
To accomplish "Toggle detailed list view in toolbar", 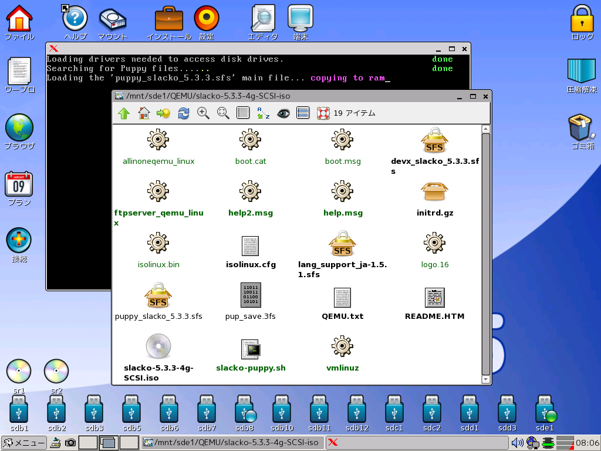I will [x=303, y=113].
